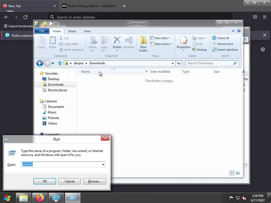Click Firefox icon in the taskbar
271x203 pixels.
pyautogui.click(x=40, y=198)
